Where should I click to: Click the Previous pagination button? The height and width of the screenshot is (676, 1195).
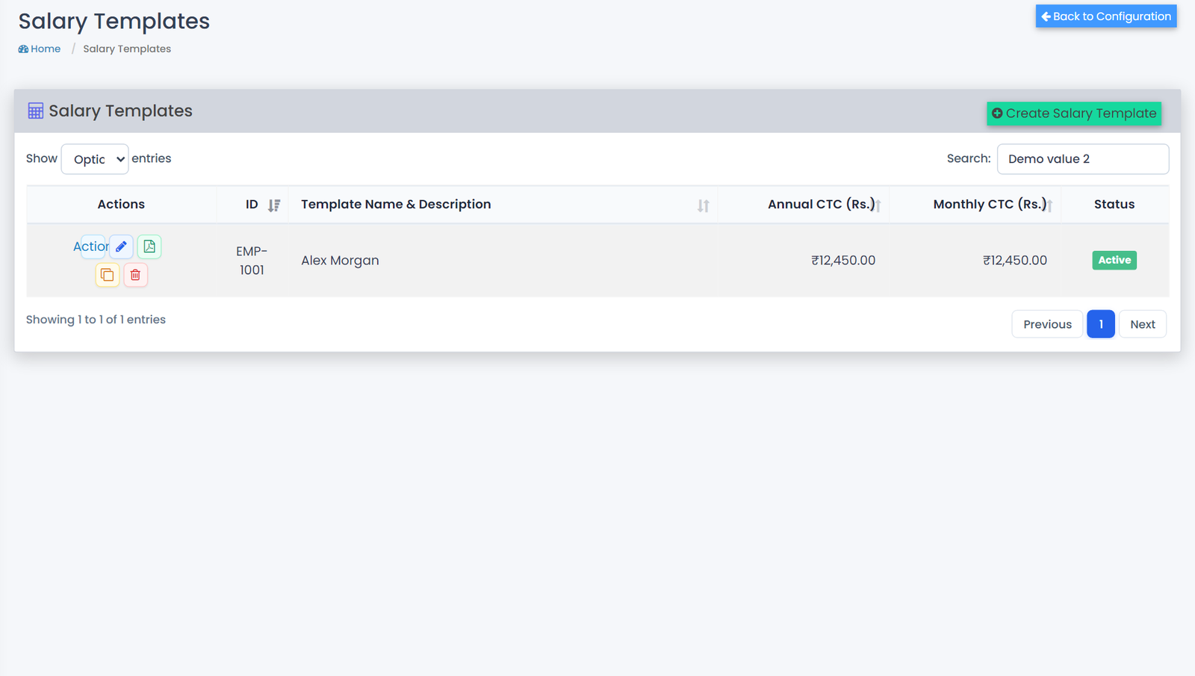coord(1047,324)
